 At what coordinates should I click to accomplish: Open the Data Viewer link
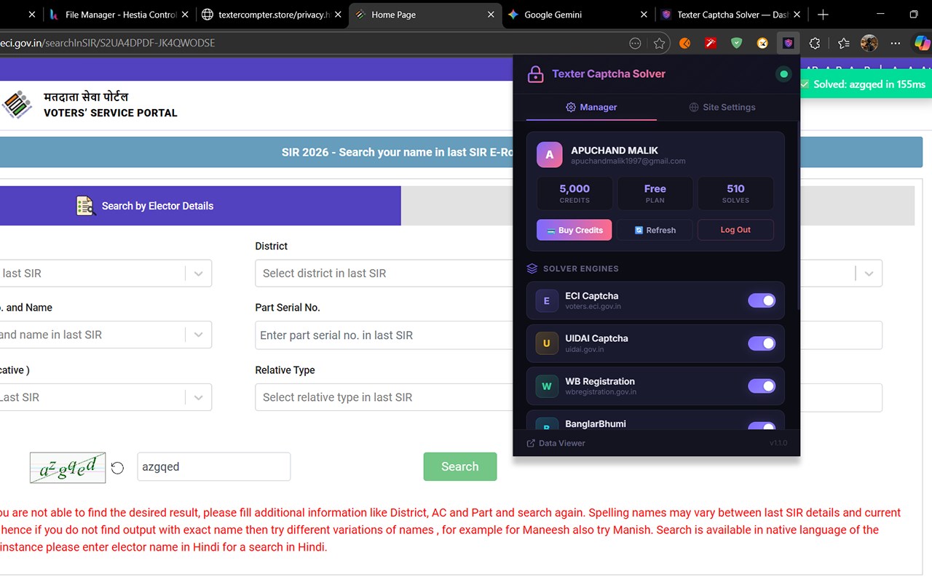click(x=556, y=443)
